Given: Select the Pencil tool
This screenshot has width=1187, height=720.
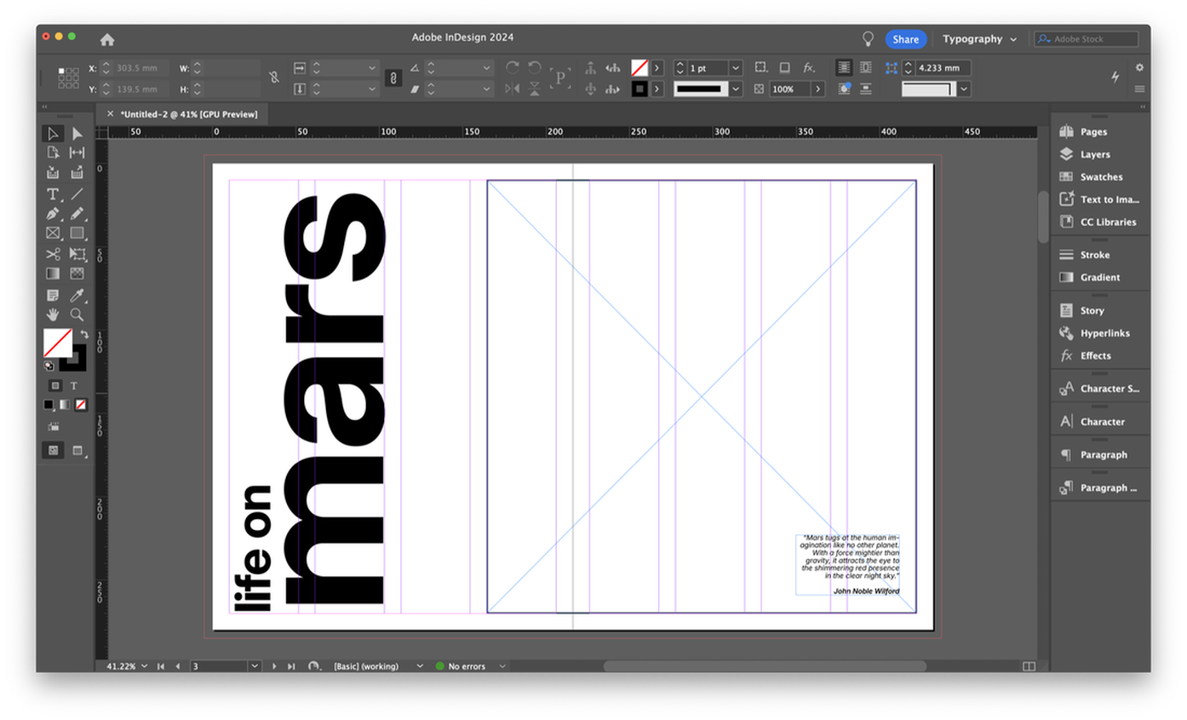Looking at the screenshot, I should coord(77,214).
